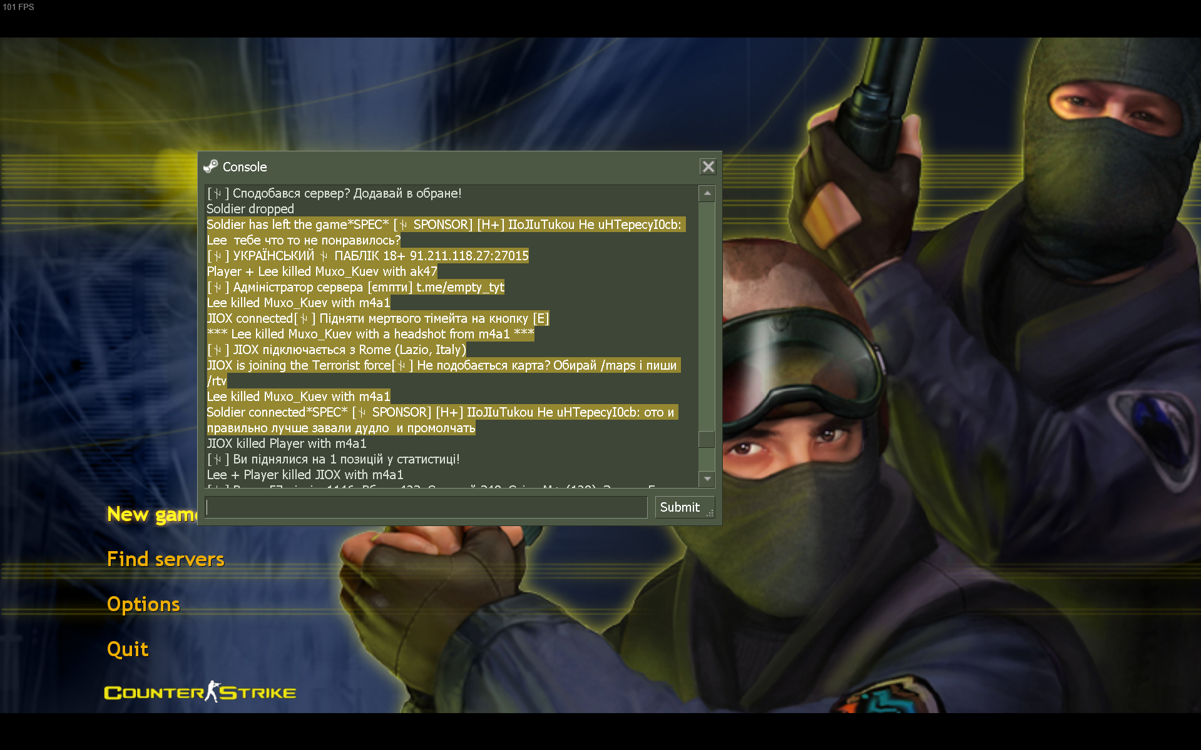1201x750 pixels.
Task: Click the Steam icon in Console title
Action: point(211,166)
